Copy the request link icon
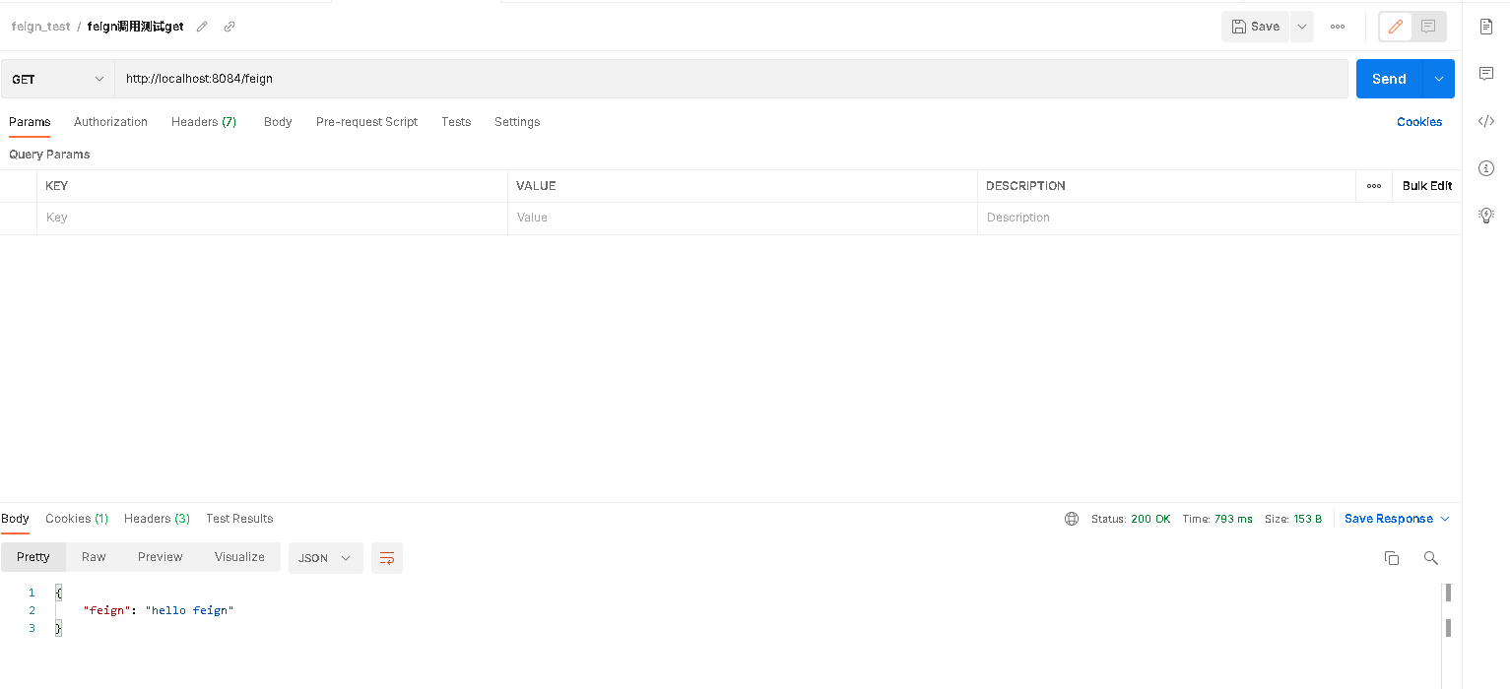Viewport: 1510px width, 689px height. [x=230, y=27]
